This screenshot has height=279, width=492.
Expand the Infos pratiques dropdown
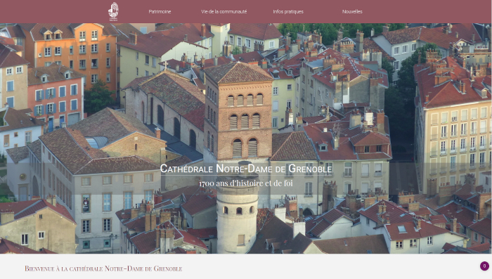tap(288, 12)
